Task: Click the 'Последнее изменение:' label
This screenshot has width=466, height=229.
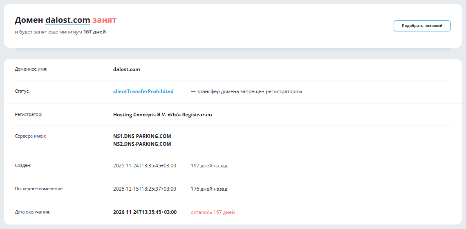Action: coord(39,188)
